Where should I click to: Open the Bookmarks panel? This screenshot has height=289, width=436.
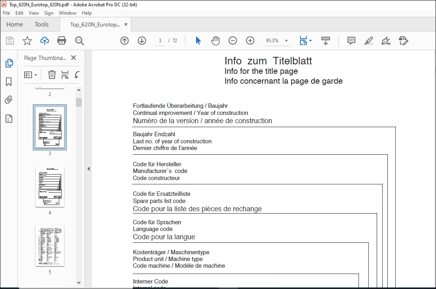(9, 82)
